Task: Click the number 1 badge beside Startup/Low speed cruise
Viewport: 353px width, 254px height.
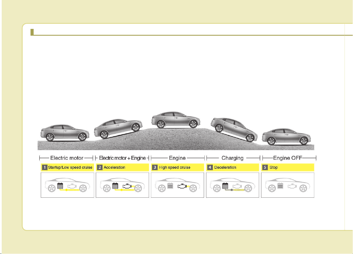Action: (x=45, y=167)
